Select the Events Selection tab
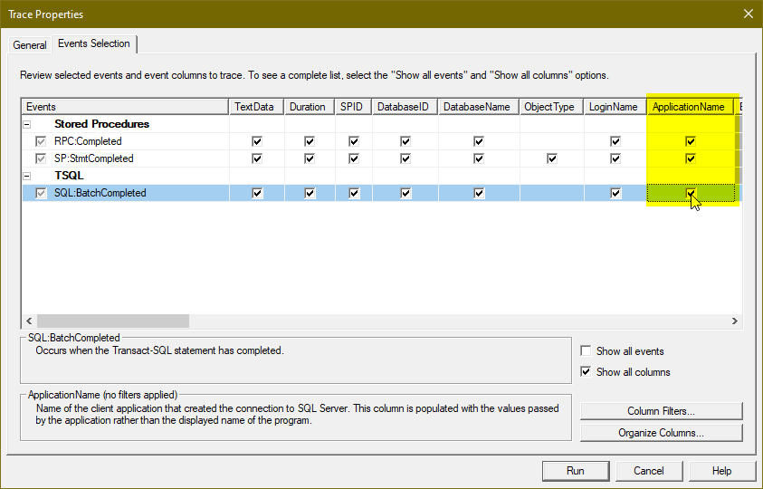Image resolution: width=763 pixels, height=489 pixels. pos(94,43)
